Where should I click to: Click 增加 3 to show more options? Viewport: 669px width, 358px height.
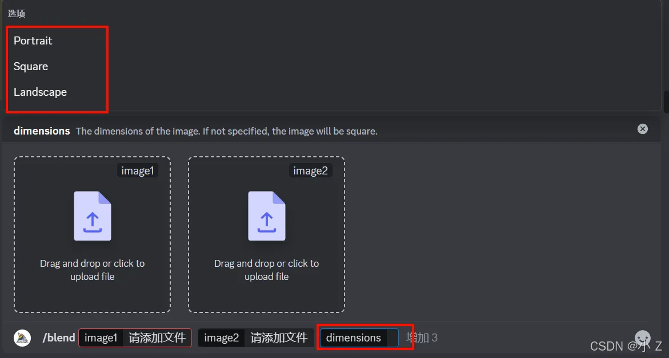(x=422, y=338)
